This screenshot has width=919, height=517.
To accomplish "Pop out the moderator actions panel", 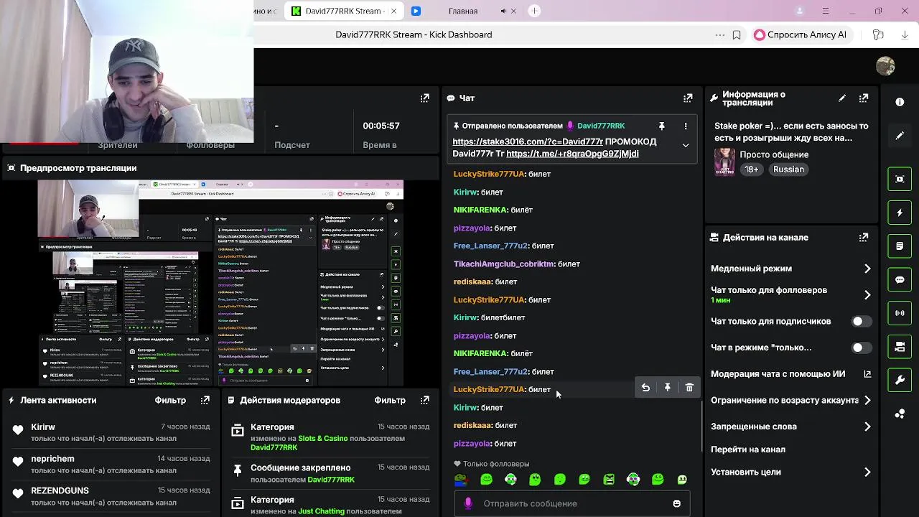I will point(425,400).
